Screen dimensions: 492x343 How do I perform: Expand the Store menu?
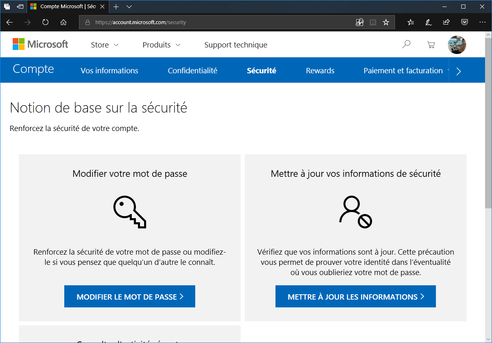point(105,45)
